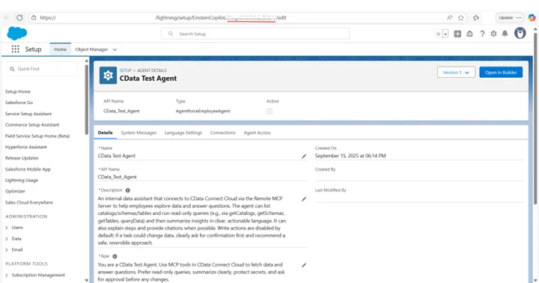Screen dimensions: 539x283
Task: Toggle the Active checkbox
Action: pos(269,112)
